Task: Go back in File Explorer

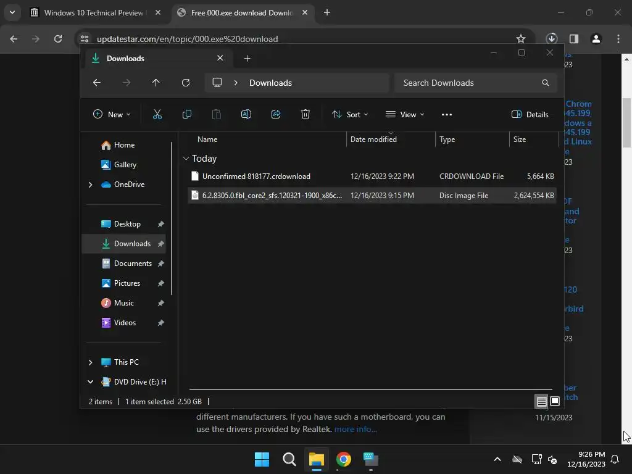Action: [97, 83]
